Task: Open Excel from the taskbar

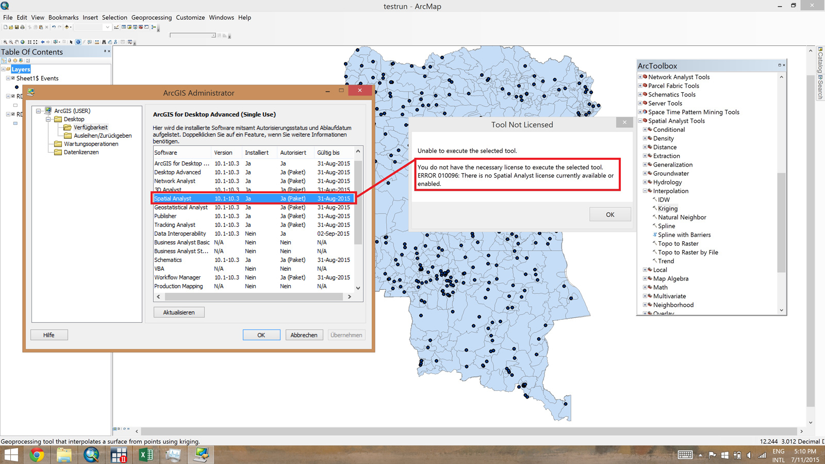Action: click(x=146, y=455)
